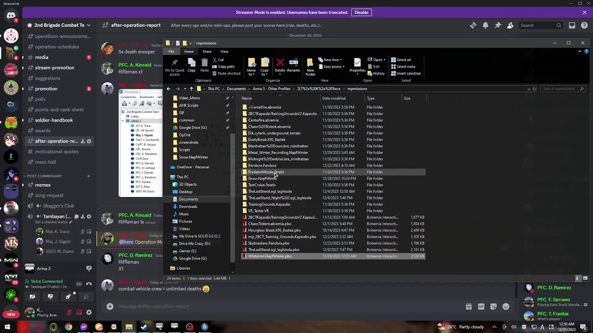Show pinned messages in Discord
The height and width of the screenshot is (333, 593).
tap(498, 25)
